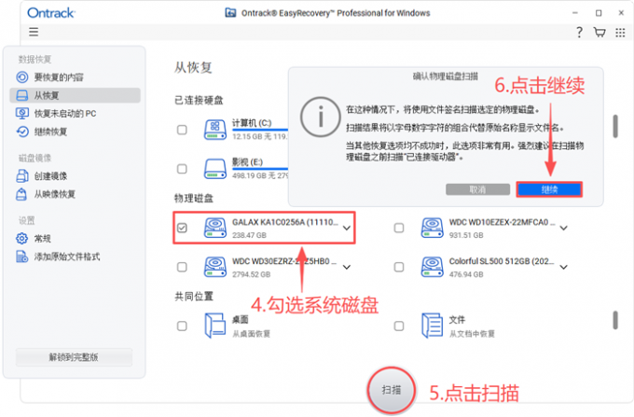Click the EasyRecovery app icon in title bar
This screenshot has height=417, width=634.
(x=230, y=13)
